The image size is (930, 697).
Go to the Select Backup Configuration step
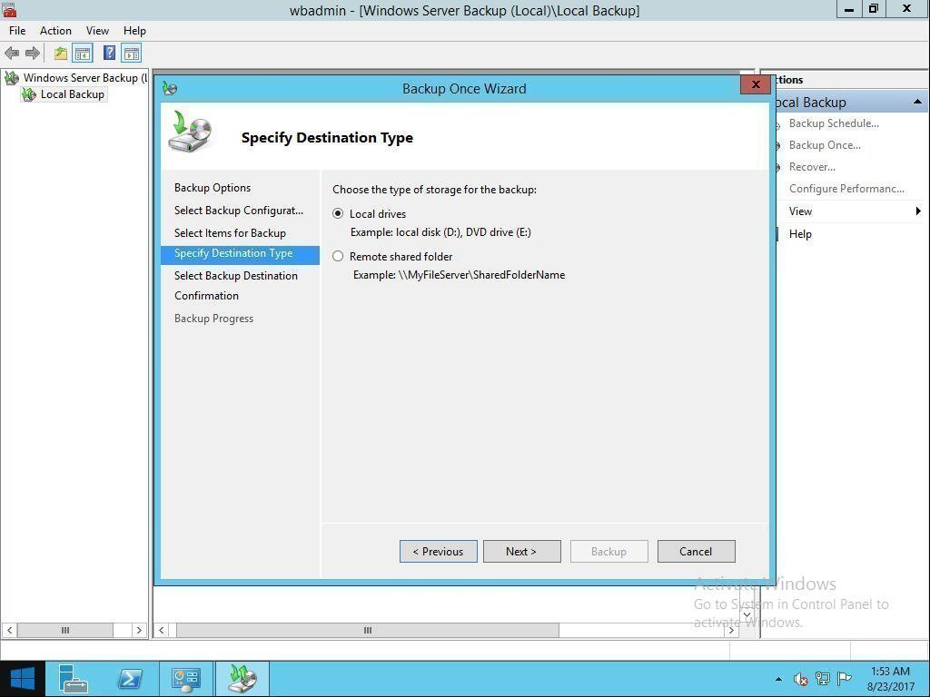pyautogui.click(x=239, y=211)
